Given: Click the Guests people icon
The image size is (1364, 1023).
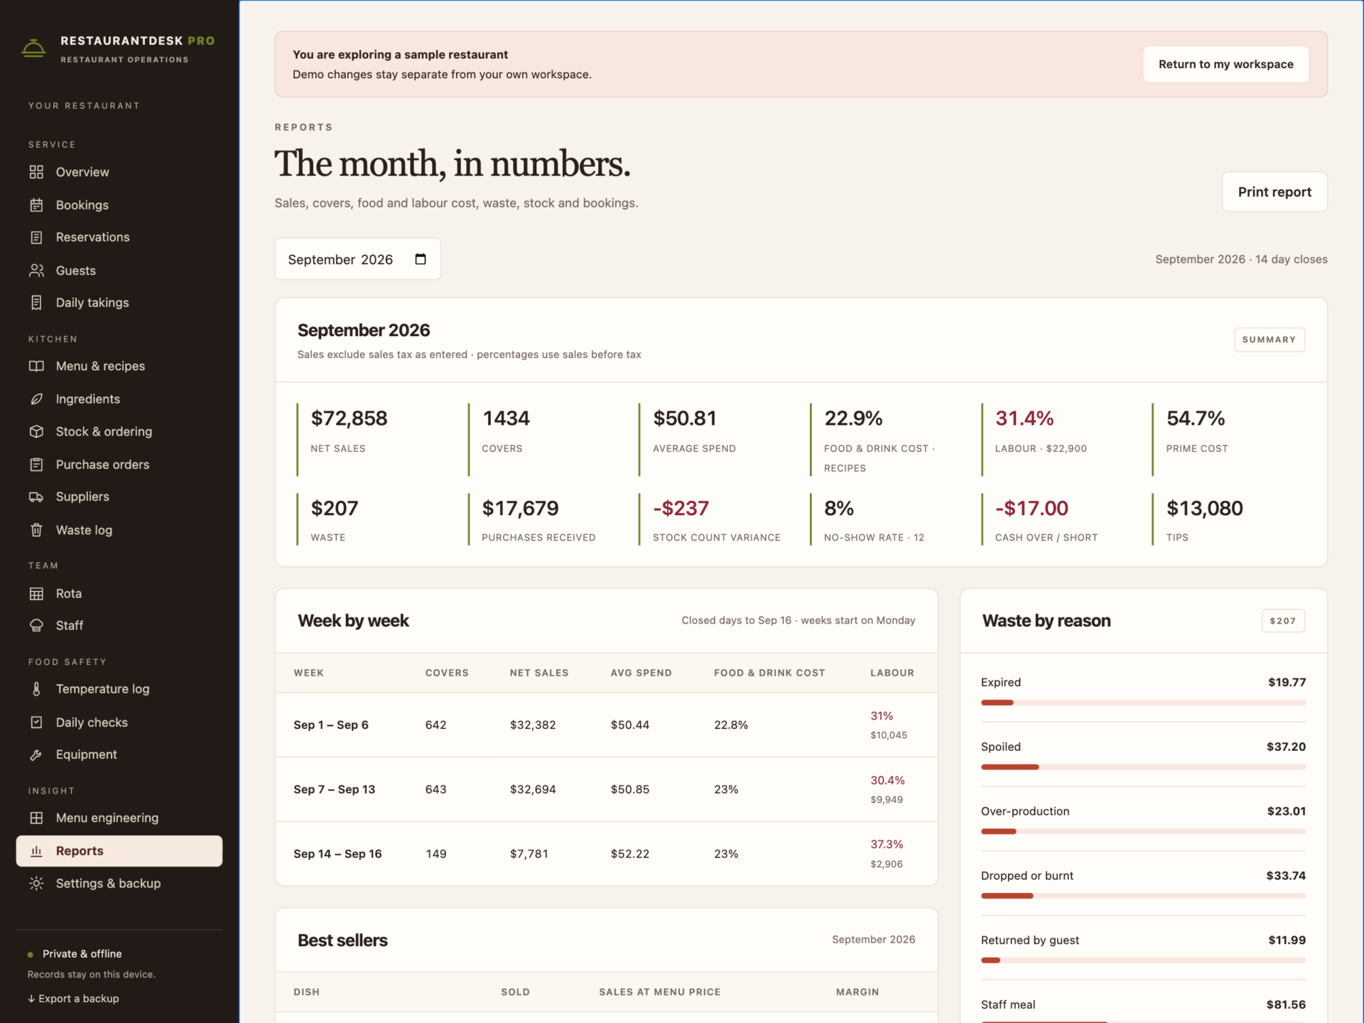Looking at the screenshot, I should click(36, 270).
